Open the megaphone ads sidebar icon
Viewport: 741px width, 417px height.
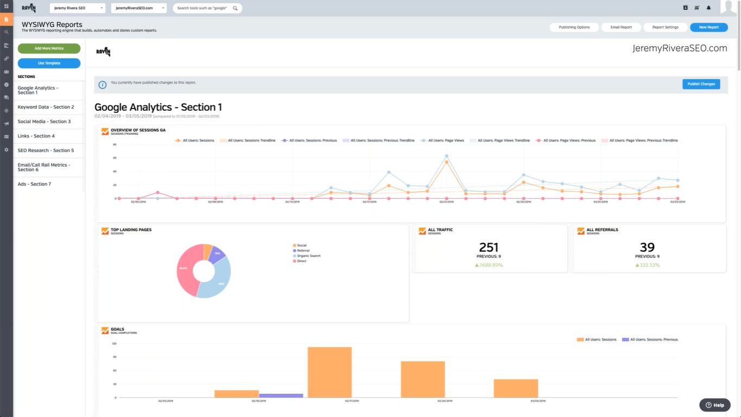pos(7,123)
